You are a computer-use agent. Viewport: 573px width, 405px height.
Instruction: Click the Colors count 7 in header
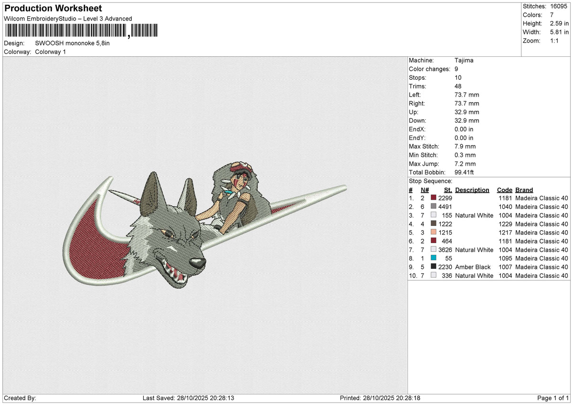(x=552, y=15)
